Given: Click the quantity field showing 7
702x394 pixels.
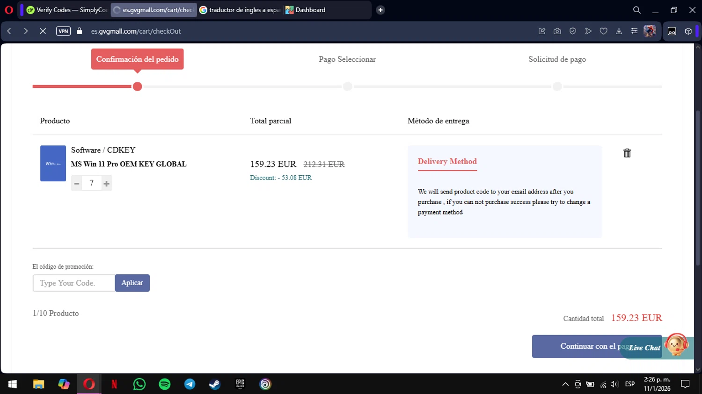Looking at the screenshot, I should point(92,183).
